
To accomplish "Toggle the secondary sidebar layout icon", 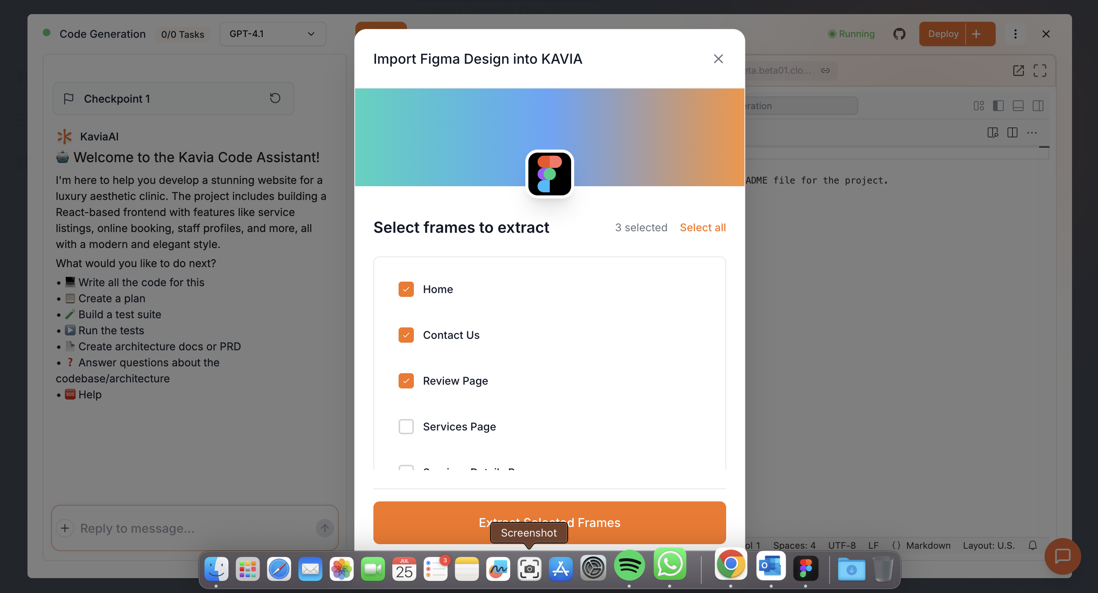I will 1038,106.
